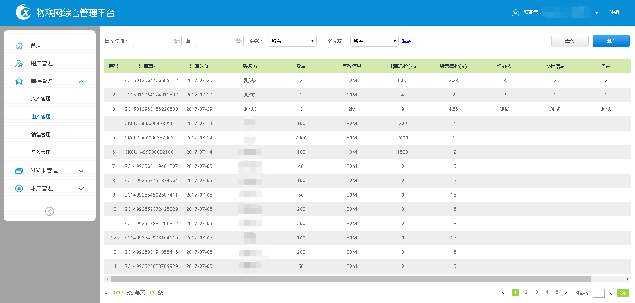The image size is (635, 303).
Task: Open calendar picker for end date
Action: point(239,41)
